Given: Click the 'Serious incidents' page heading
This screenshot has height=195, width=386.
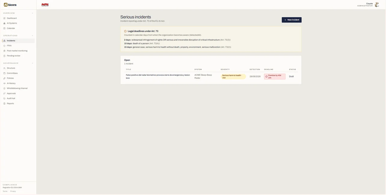Looking at the screenshot, I should pyautogui.click(x=136, y=17).
